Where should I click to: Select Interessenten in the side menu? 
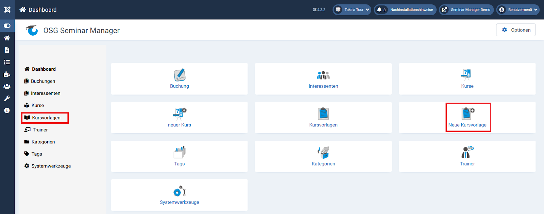coord(42,93)
